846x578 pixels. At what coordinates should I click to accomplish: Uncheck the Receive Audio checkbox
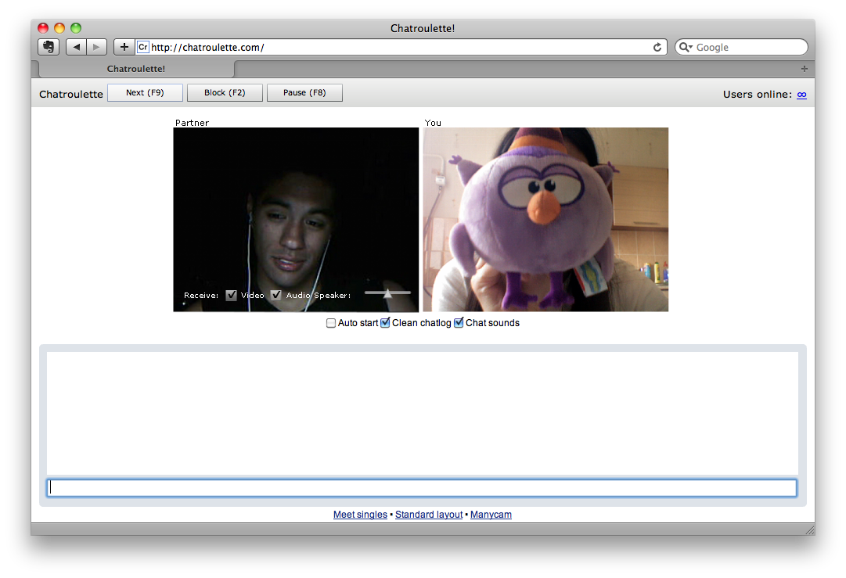(x=276, y=295)
